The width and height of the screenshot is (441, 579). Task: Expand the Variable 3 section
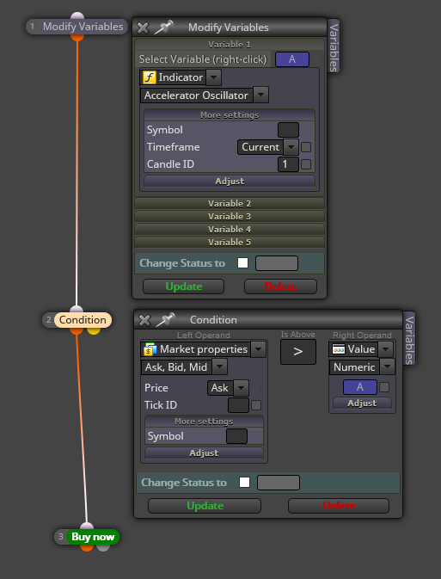[x=230, y=217]
